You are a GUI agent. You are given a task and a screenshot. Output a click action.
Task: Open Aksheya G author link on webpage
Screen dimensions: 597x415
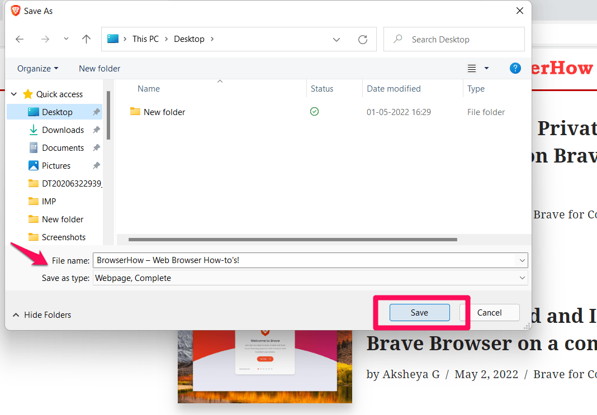coord(411,374)
